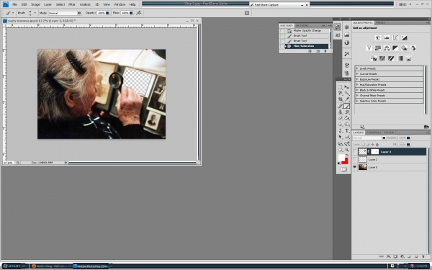Open the Image menu
432x270 pixels.
[x=35, y=4]
